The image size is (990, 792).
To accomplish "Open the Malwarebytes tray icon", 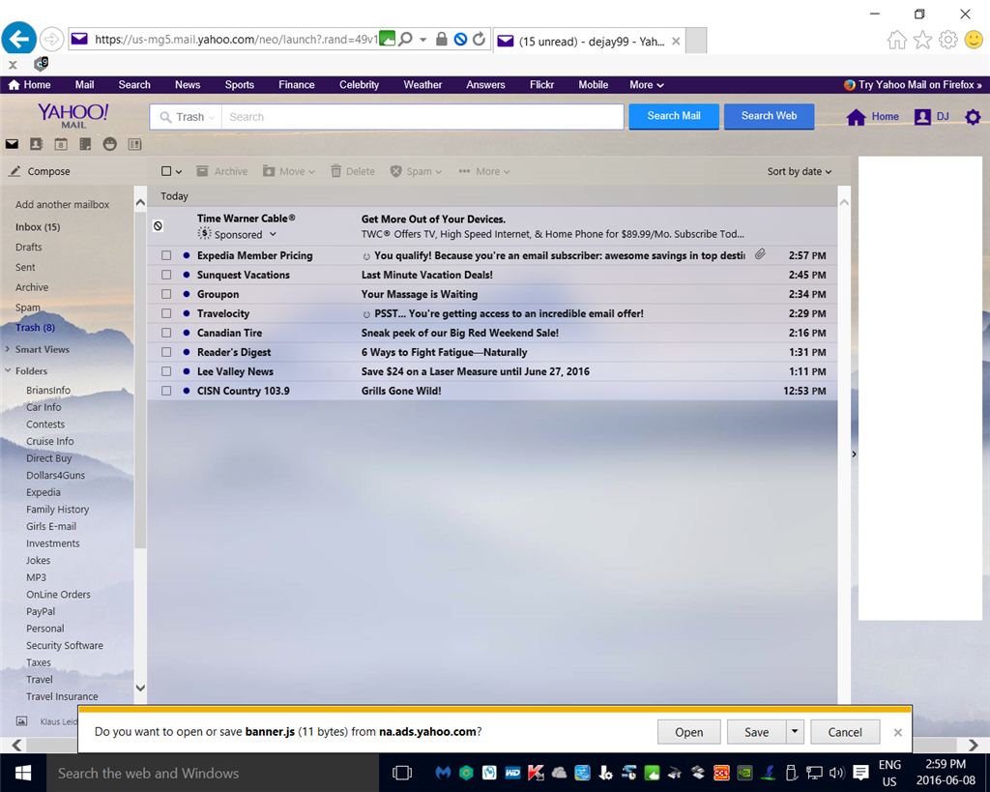I will point(443,773).
